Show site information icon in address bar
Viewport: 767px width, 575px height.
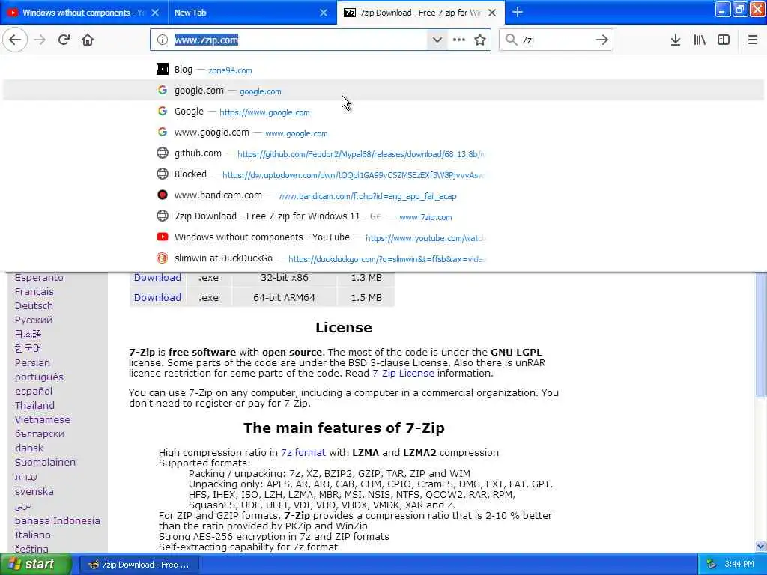(x=163, y=40)
